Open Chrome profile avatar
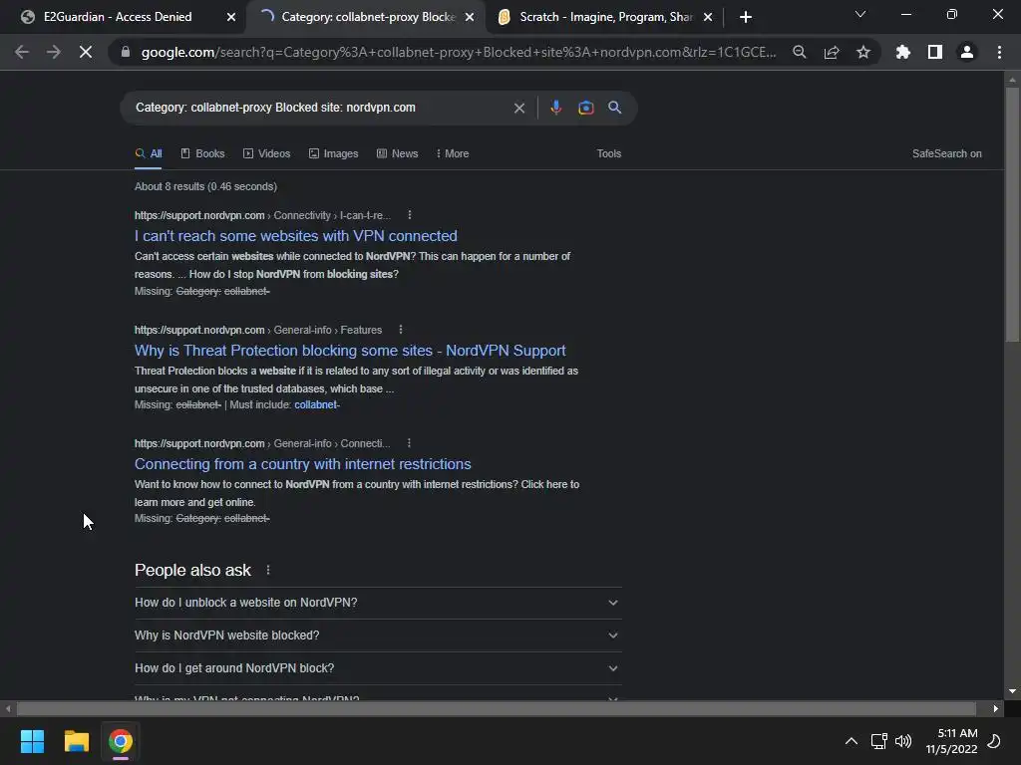Screen dimensions: 1021x765 pyautogui.click(x=967, y=52)
